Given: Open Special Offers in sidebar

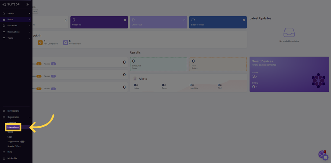Looking at the screenshot, I should click(x=14, y=146).
